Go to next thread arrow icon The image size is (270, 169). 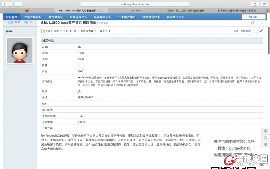(x=261, y=23)
